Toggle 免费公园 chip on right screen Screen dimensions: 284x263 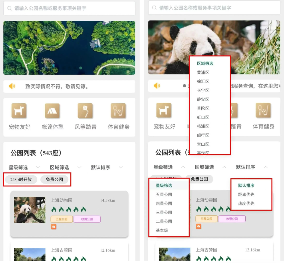point(199,179)
